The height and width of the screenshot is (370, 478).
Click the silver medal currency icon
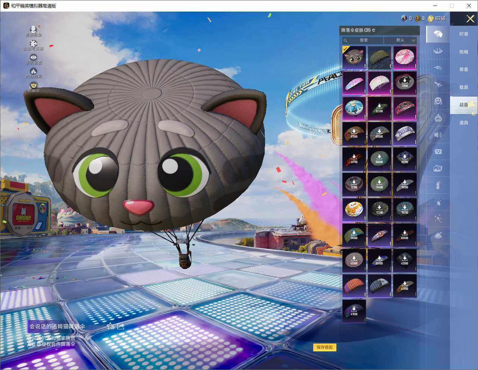pos(405,18)
